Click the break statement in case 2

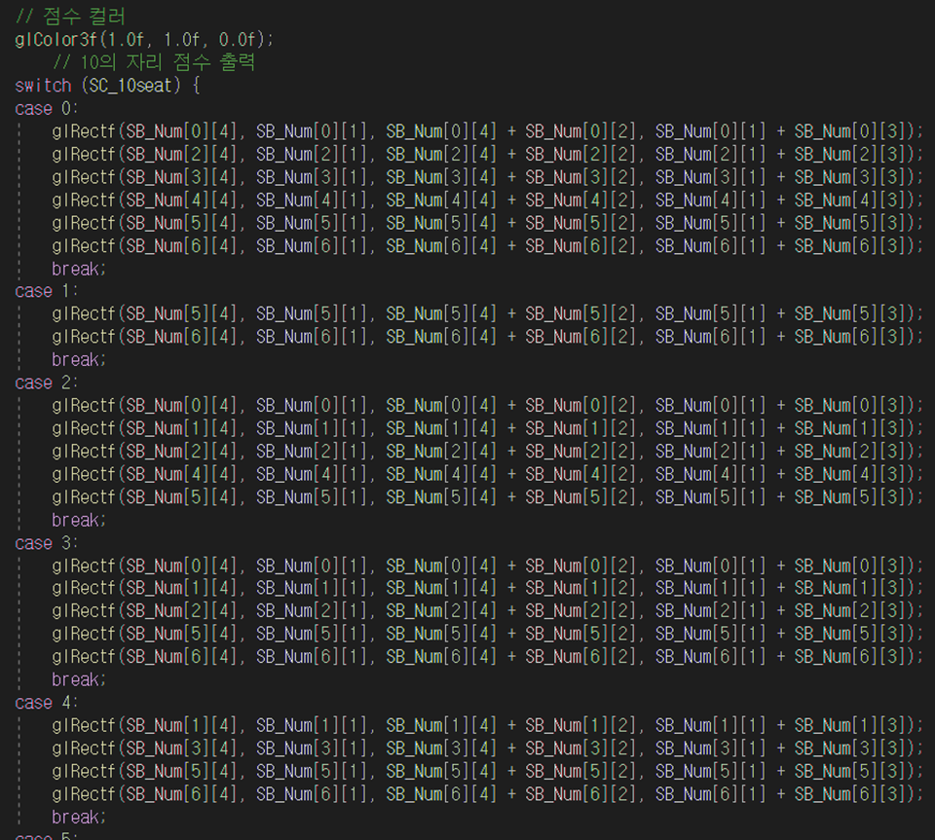(79, 520)
